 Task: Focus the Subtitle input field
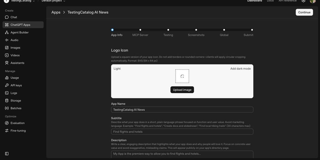click(182, 132)
